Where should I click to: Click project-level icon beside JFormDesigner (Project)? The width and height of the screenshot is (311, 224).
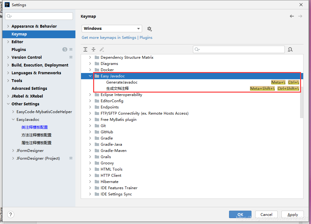(71, 158)
